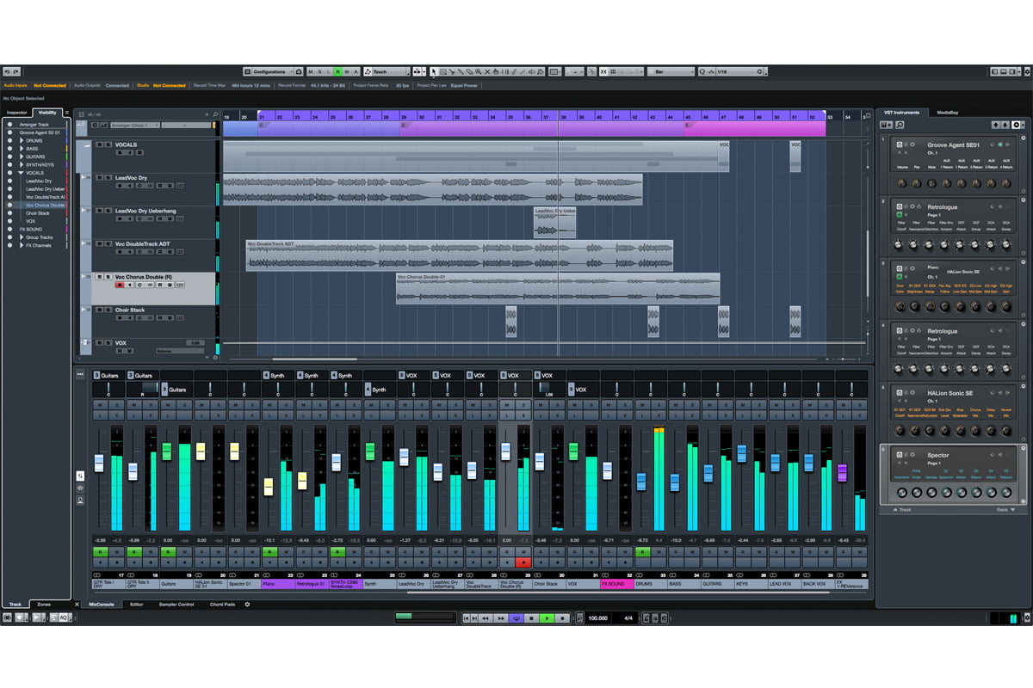This screenshot has width=1033, height=688.
Task: Click the DRUMS channel name in mixer
Action: [650, 584]
